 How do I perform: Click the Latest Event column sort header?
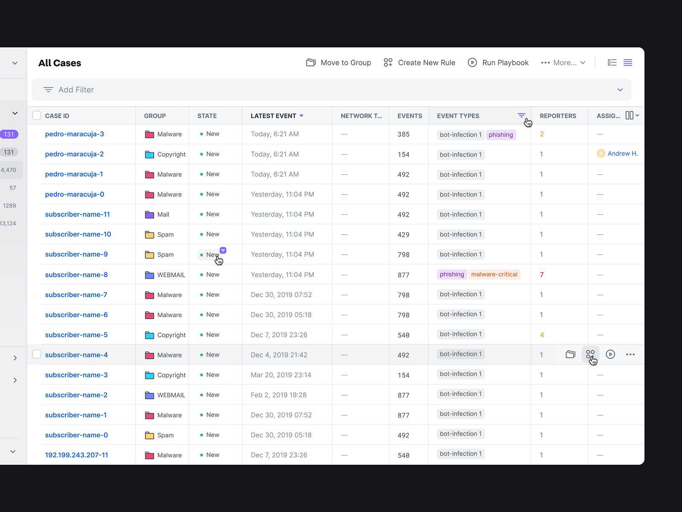tap(275, 116)
